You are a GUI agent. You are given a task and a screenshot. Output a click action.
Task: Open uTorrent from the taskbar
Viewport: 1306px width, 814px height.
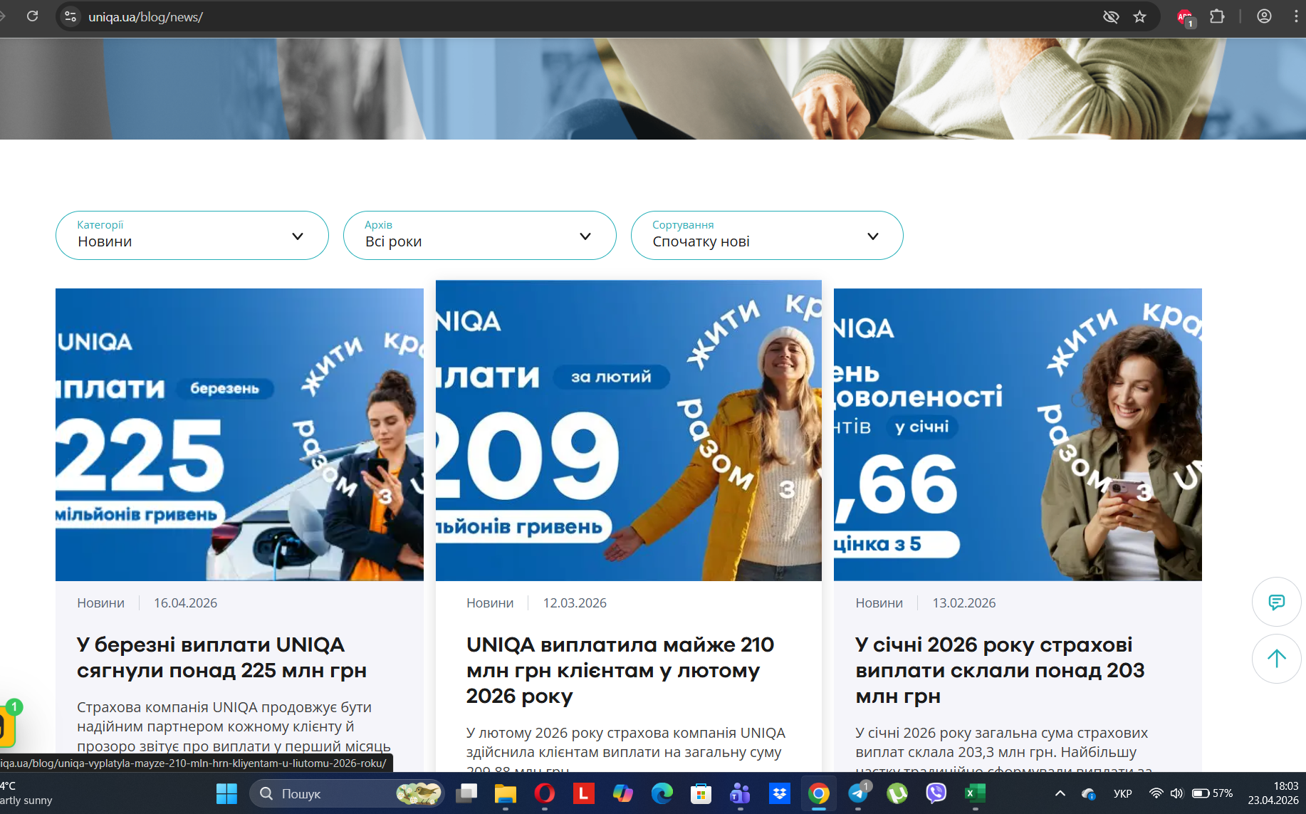897,793
